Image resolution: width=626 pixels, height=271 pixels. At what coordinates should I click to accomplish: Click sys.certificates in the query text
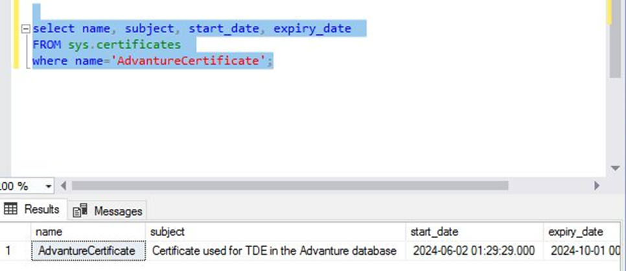click(124, 45)
